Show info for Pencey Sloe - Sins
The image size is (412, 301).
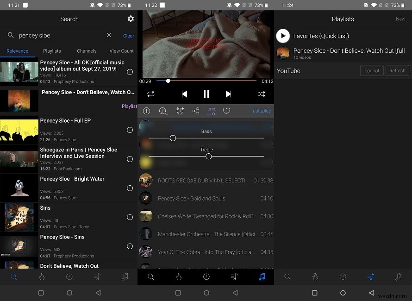(130, 246)
